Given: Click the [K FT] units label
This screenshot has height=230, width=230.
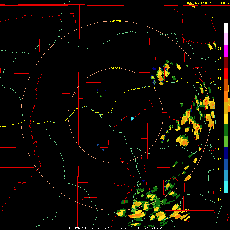Looking at the screenshot, I should click(216, 18).
